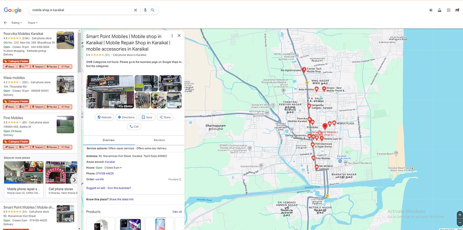Click Teleport button under Poorvika Mobiles
Screen dimensions: 463x230
(38, 66)
